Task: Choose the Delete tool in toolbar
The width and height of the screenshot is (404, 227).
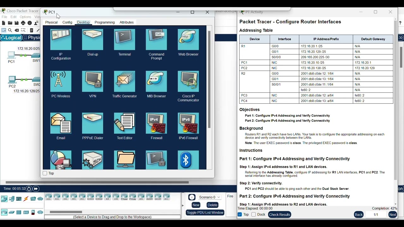Action: tap(17, 30)
